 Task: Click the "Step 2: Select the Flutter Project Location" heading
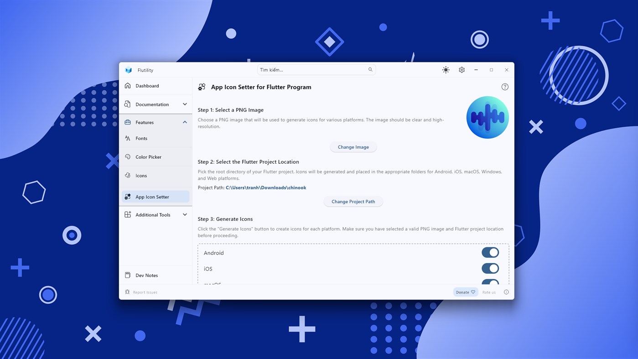coord(249,162)
